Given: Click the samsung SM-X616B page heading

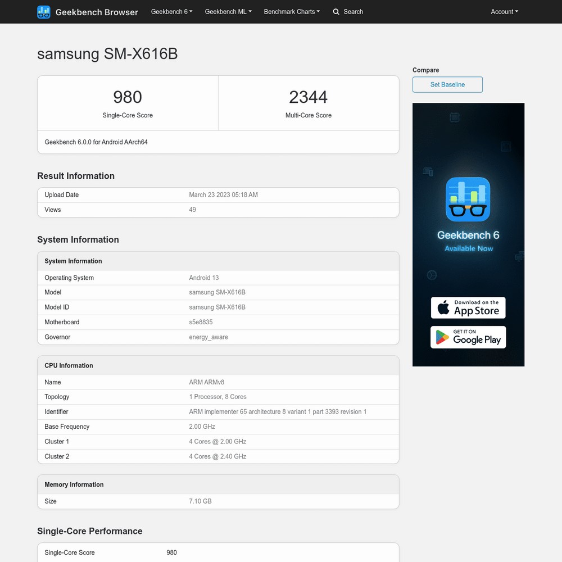Looking at the screenshot, I should click(x=107, y=54).
